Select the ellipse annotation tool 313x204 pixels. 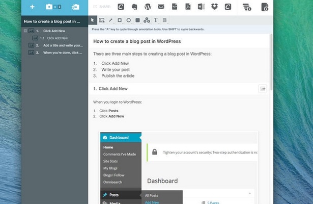click(x=129, y=20)
